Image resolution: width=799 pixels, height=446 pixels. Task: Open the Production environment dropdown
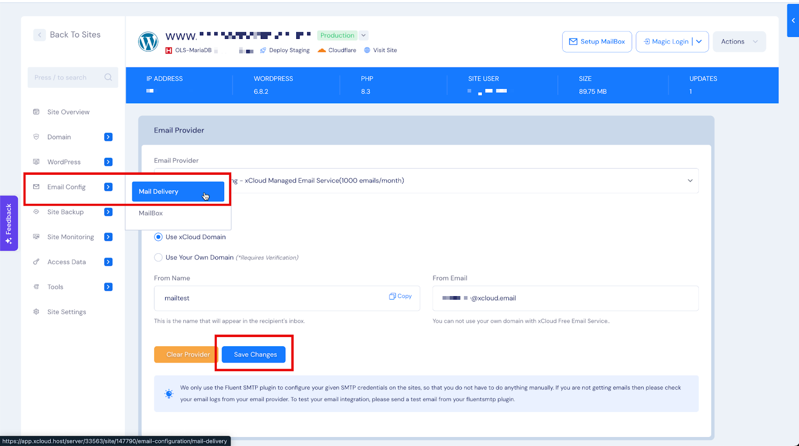click(364, 35)
